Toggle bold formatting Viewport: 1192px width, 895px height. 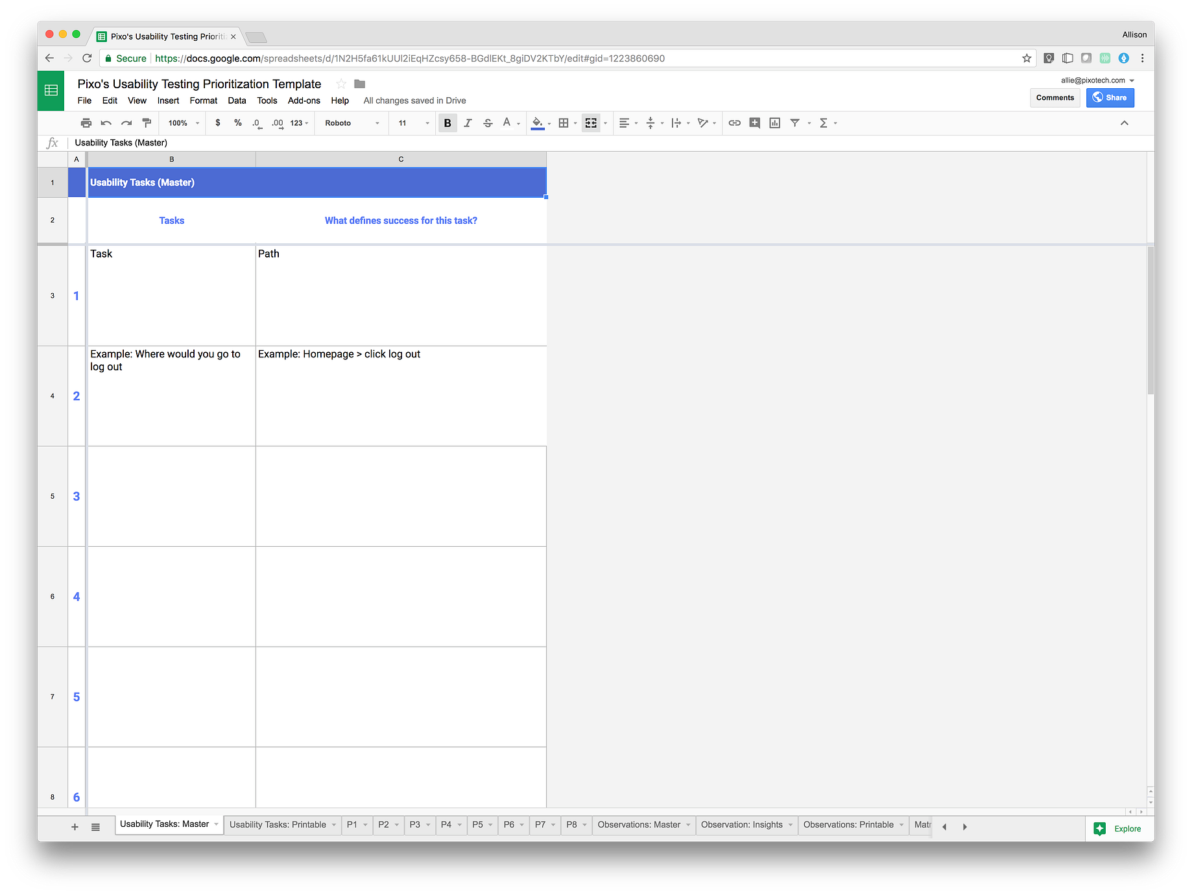pos(447,123)
